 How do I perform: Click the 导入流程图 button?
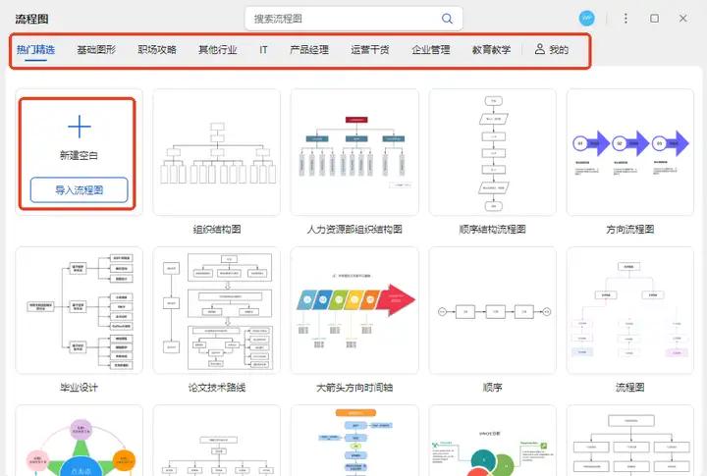click(79, 190)
